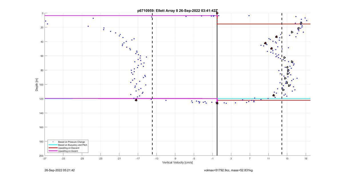This screenshot has width=343, height=175.
Task: Click the y-axis tick label "140"
Action: (x=41, y=113)
